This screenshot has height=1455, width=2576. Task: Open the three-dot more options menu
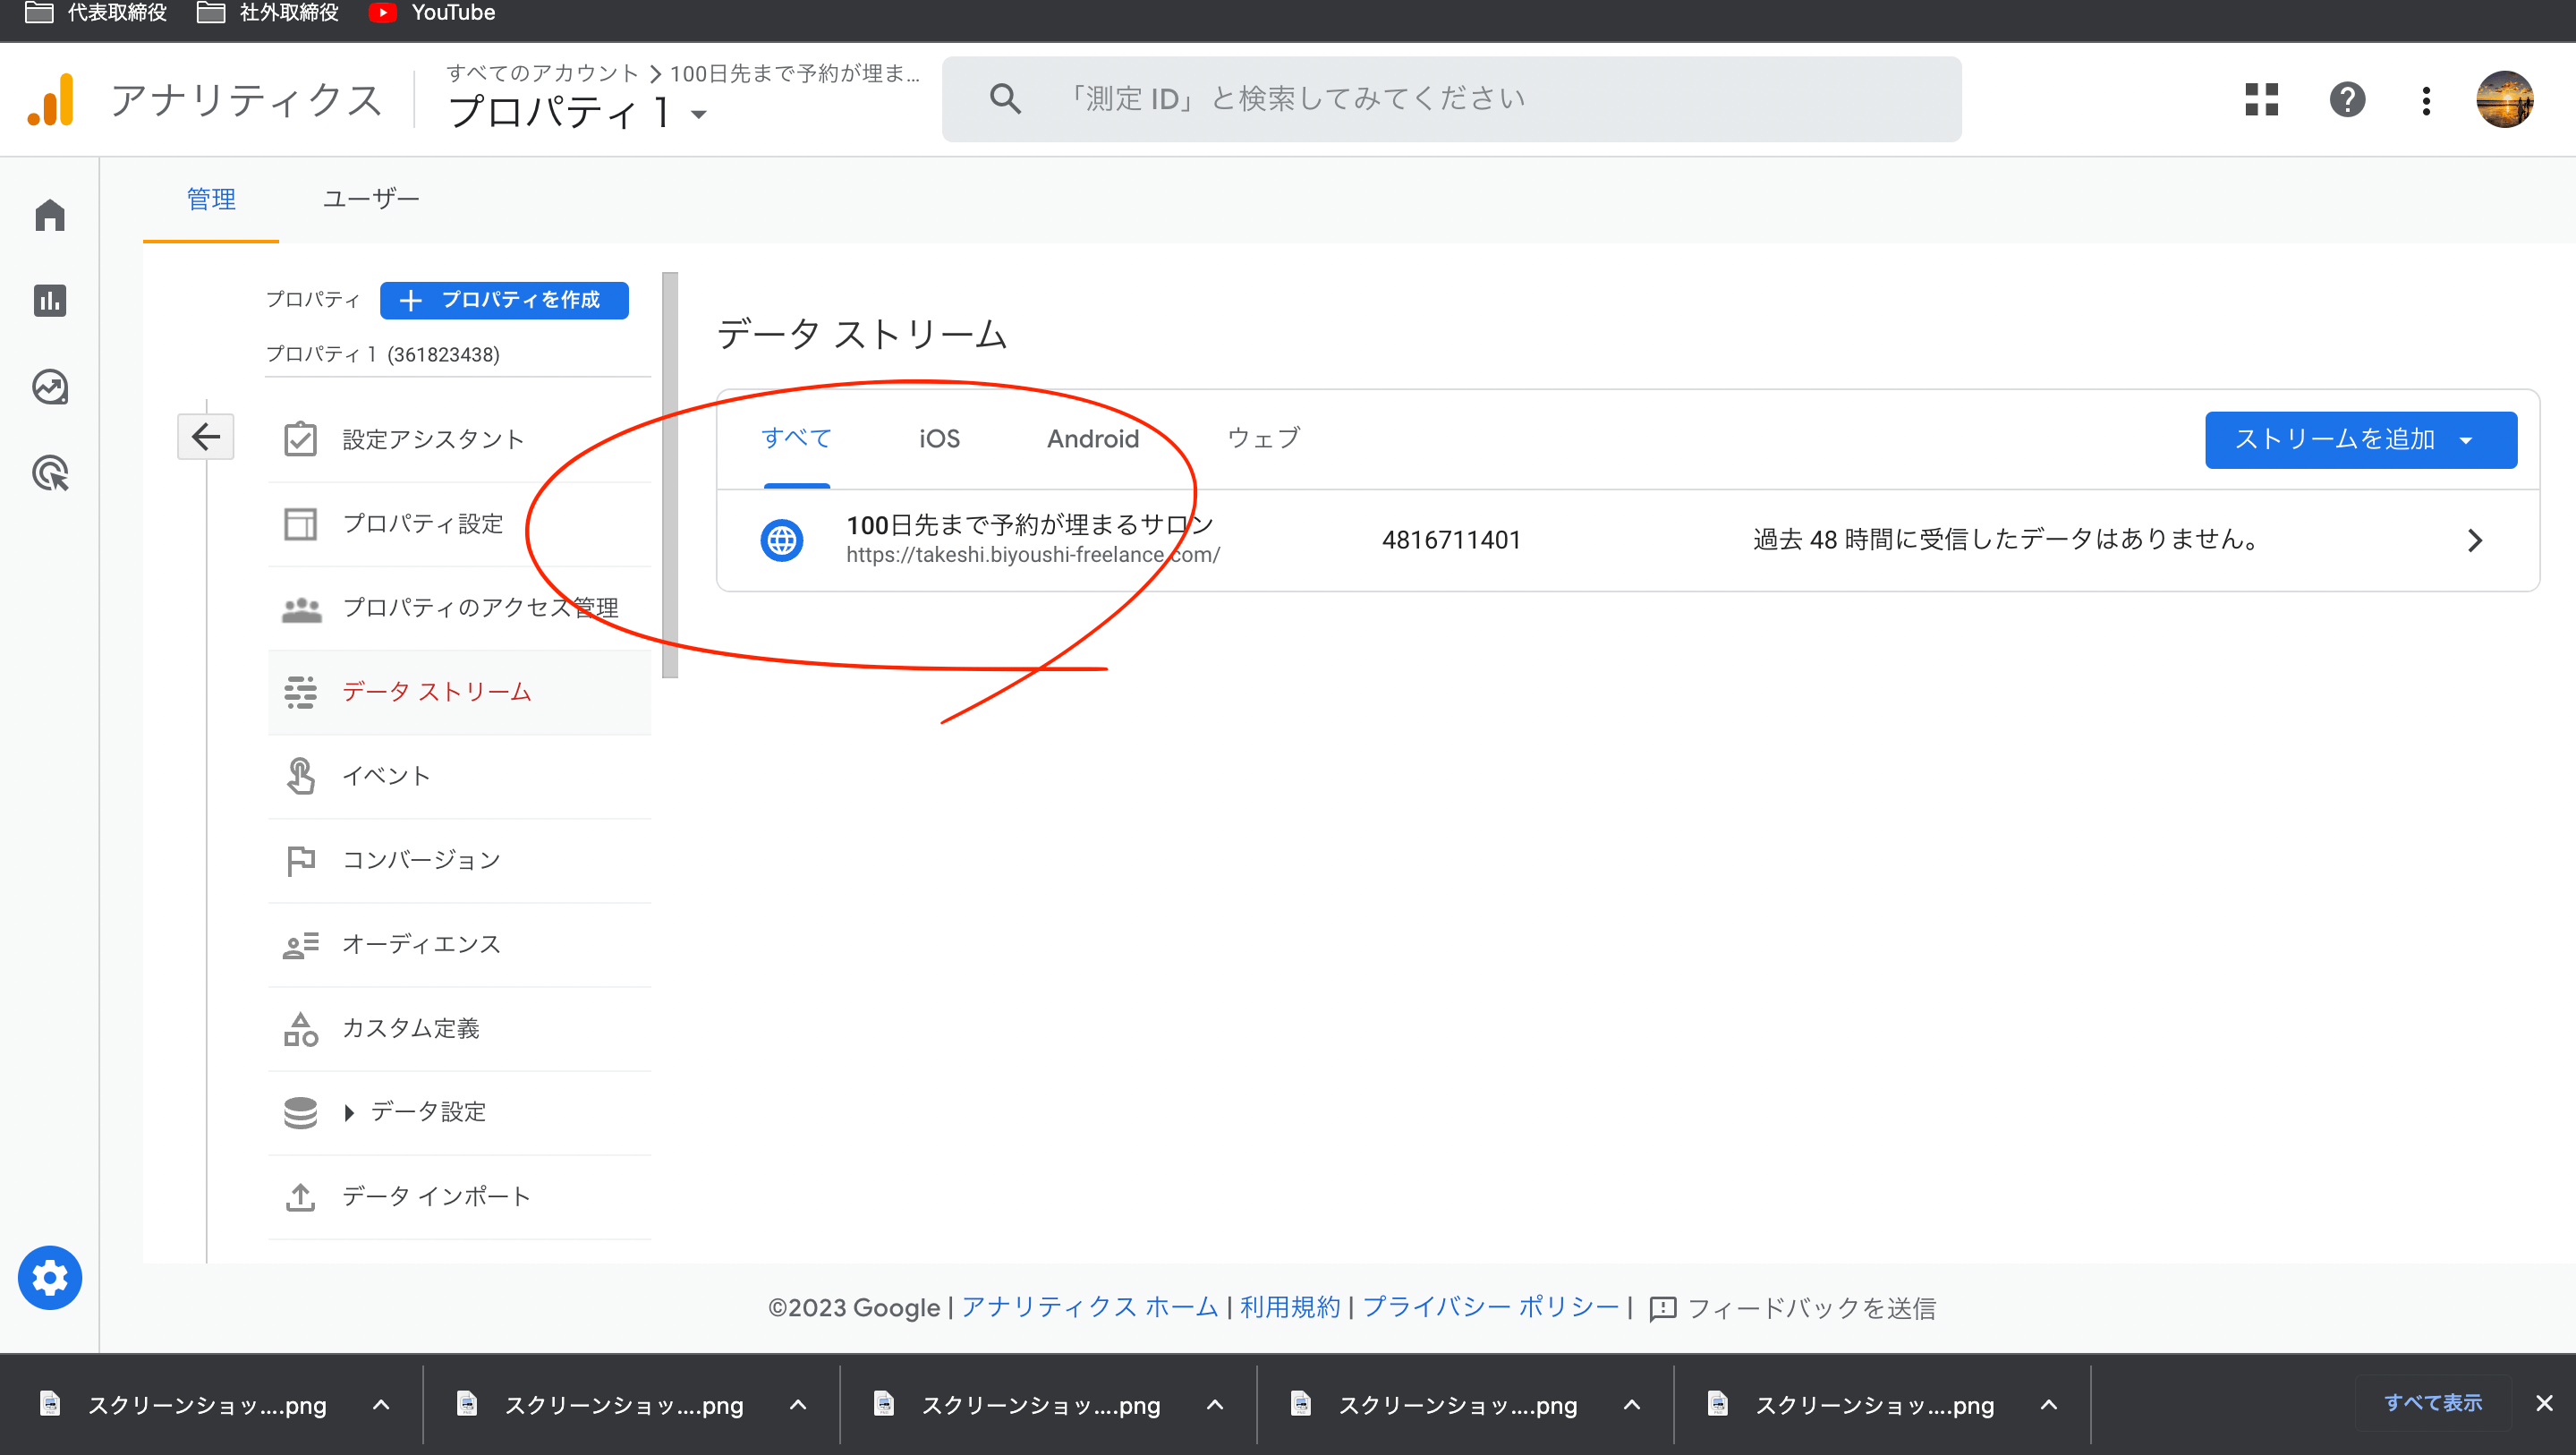[2426, 99]
